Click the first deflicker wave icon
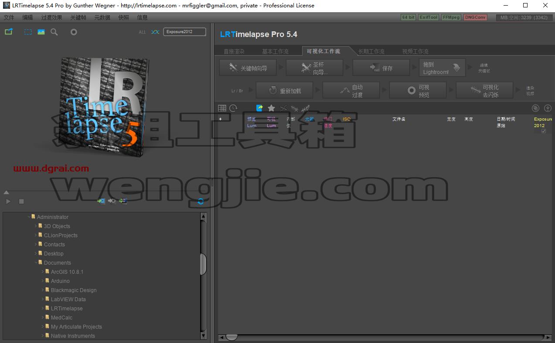555x343 pixels. click(295, 108)
